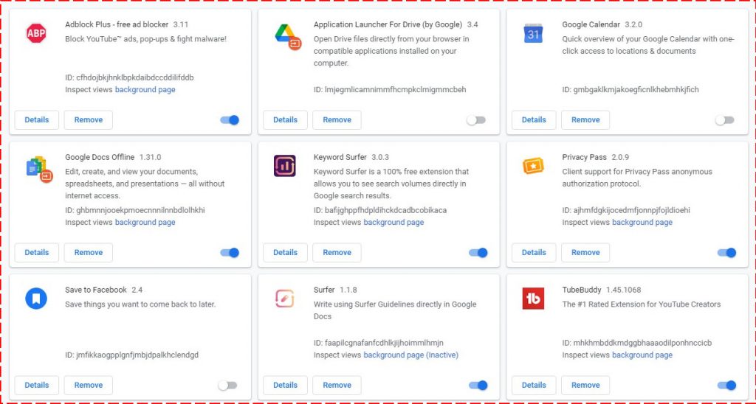Image resolution: width=756 pixels, height=404 pixels.
Task: Open Details for Surfer extension
Action: coord(286,386)
